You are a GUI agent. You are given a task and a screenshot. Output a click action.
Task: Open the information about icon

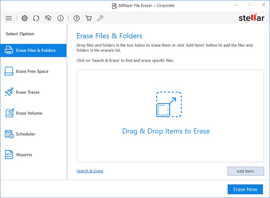click(x=60, y=18)
